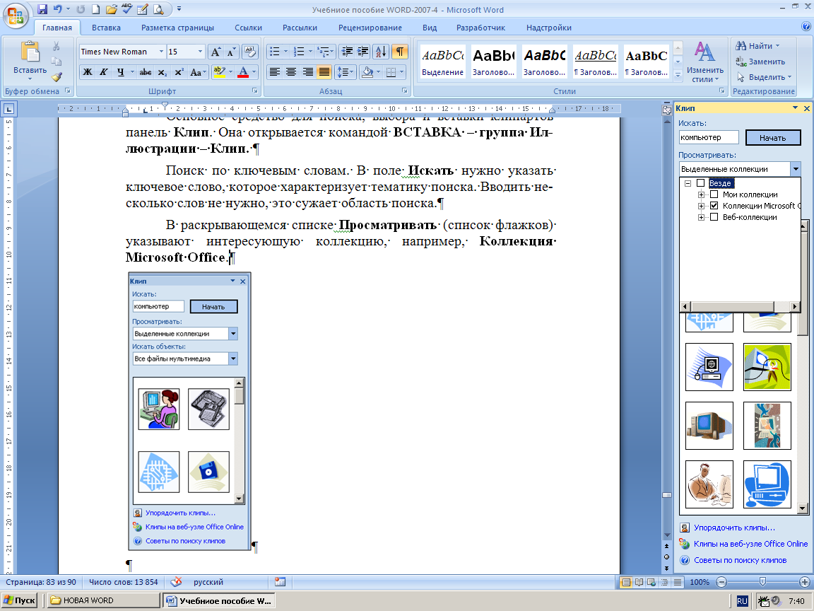Open the Вставка tab
The width and height of the screenshot is (814, 611).
point(106,28)
